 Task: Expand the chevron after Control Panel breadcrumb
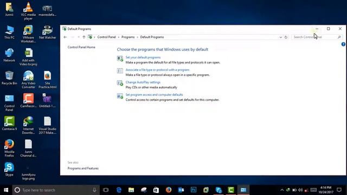(x=119, y=37)
